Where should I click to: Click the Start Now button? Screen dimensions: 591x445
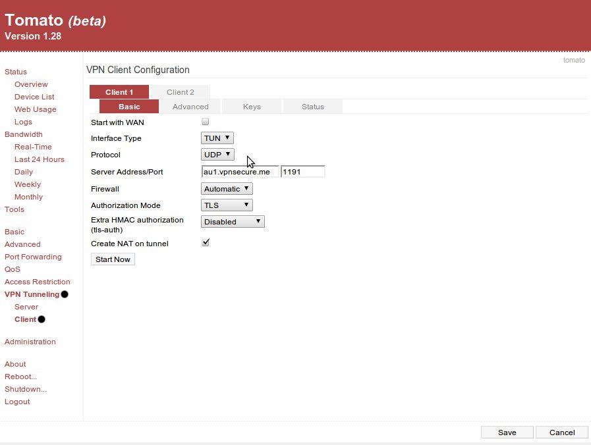pos(113,259)
